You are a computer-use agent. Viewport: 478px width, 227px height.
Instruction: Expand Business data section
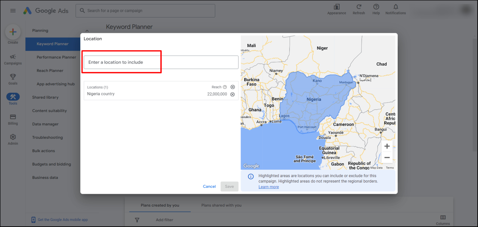pos(45,178)
